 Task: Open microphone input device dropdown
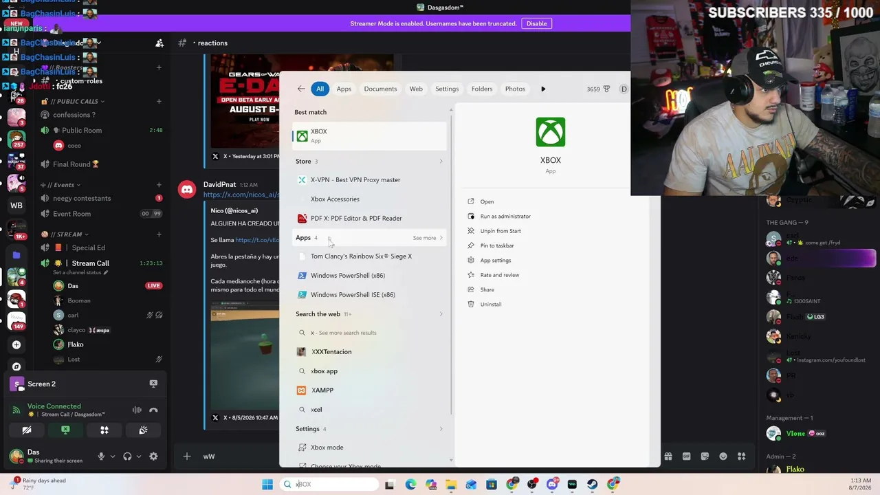pos(112,456)
